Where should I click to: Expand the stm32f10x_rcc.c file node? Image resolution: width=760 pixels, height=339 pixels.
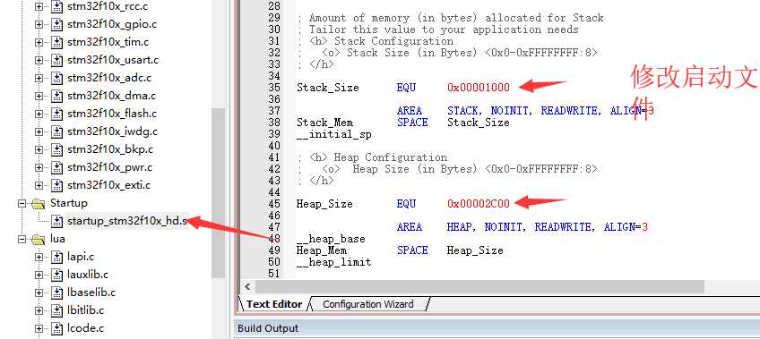pyautogui.click(x=39, y=7)
